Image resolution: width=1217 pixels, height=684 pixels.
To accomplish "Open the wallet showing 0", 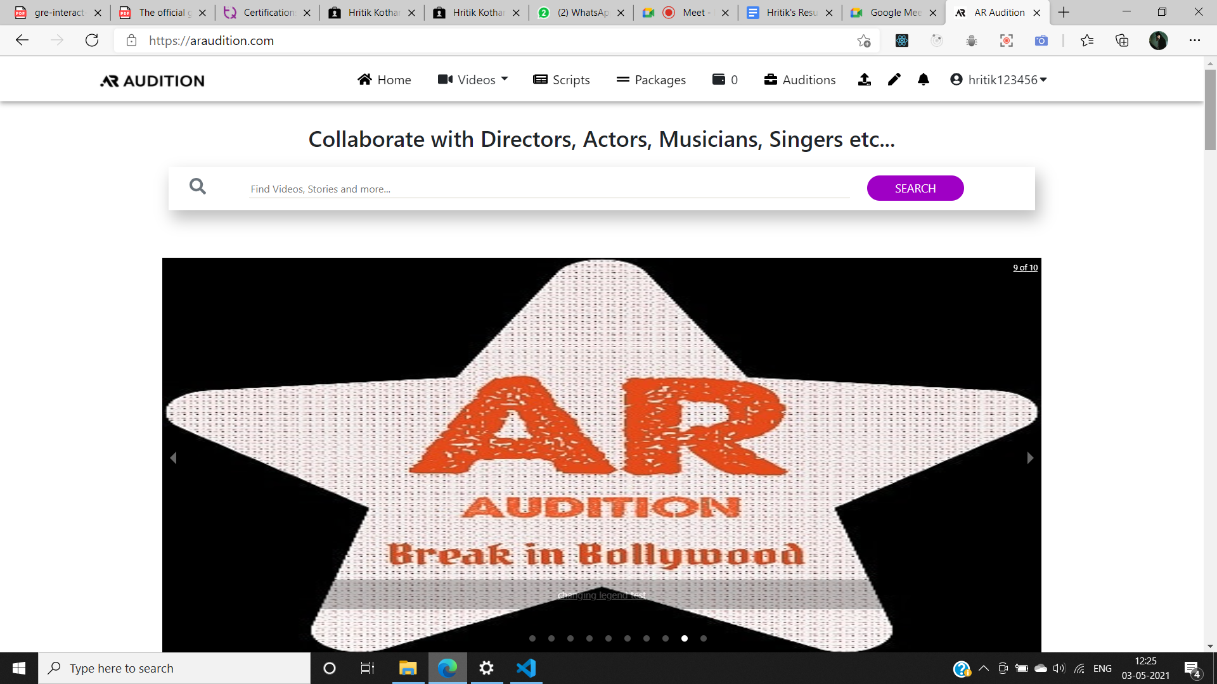I will pos(725,80).
